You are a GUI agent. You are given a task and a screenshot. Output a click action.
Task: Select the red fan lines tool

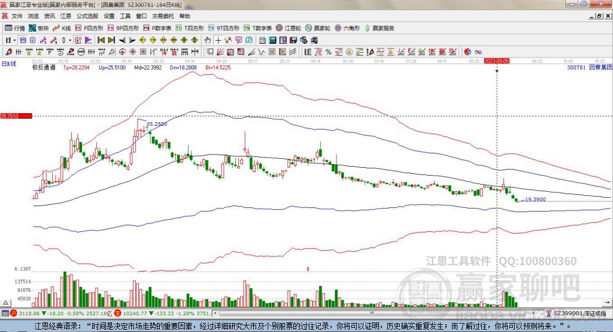tap(220, 52)
